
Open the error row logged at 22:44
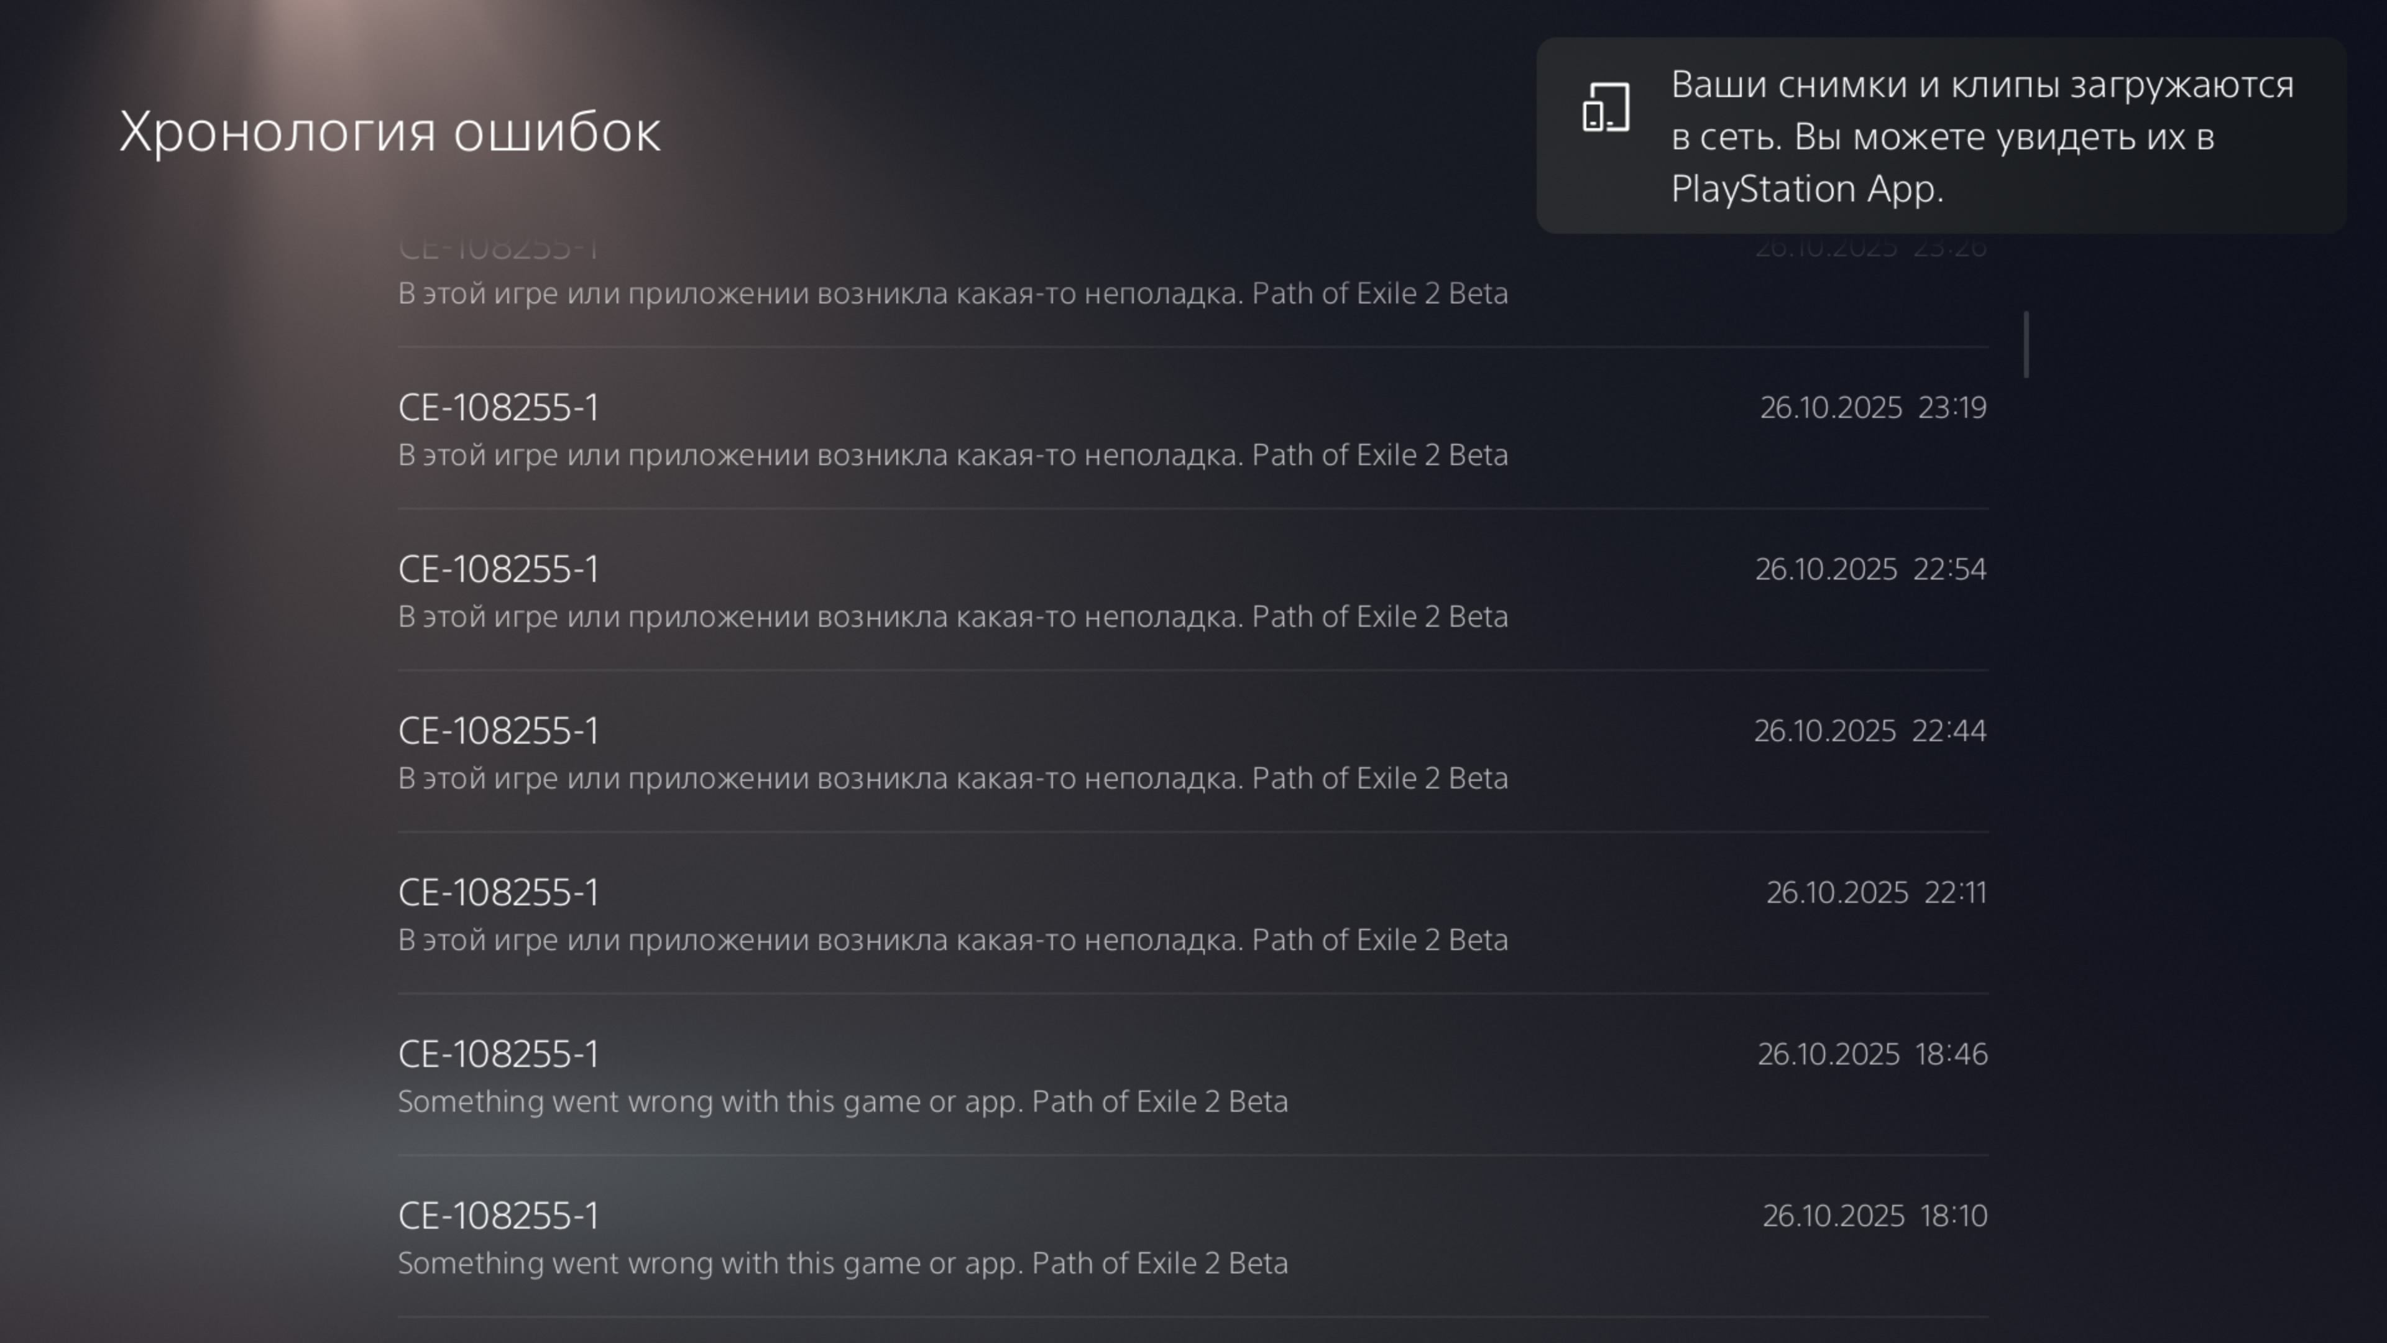tap(1193, 752)
